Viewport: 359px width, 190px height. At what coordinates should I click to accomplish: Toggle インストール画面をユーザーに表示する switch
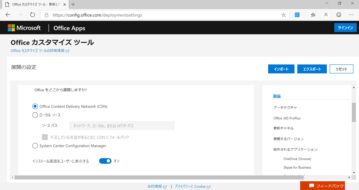(x=105, y=161)
